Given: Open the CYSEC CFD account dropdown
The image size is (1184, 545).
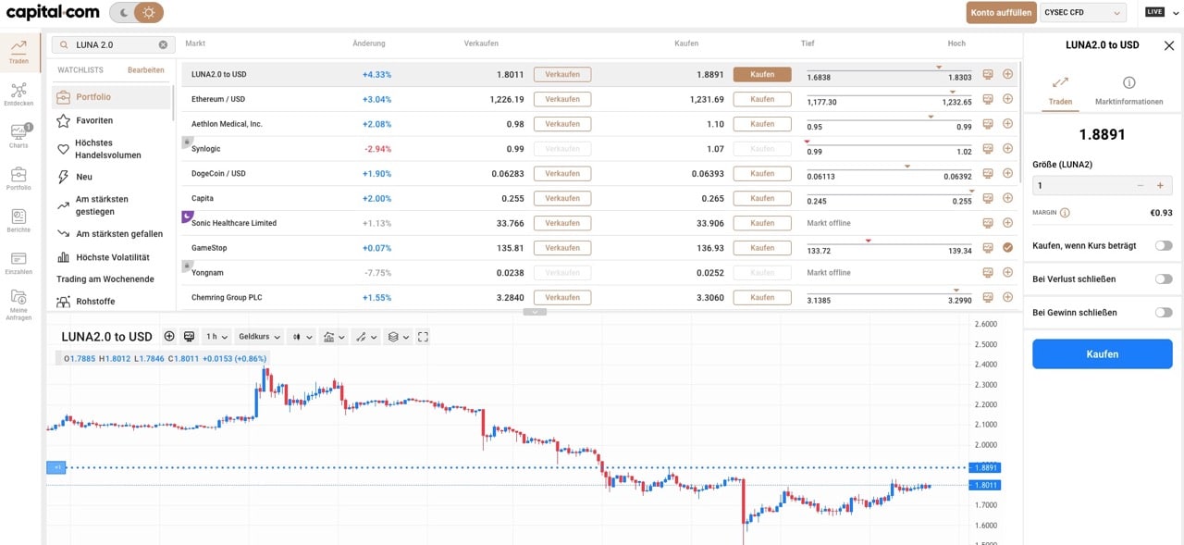Looking at the screenshot, I should tap(1083, 13).
